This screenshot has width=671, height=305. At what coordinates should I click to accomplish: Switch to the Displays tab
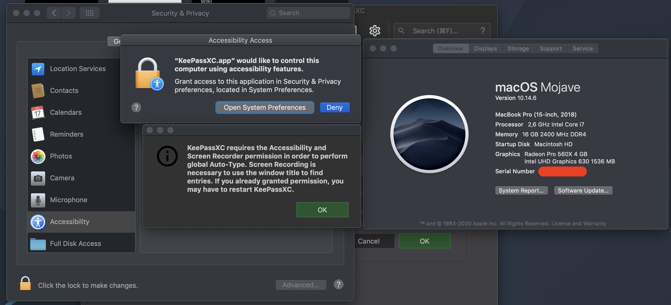(485, 48)
